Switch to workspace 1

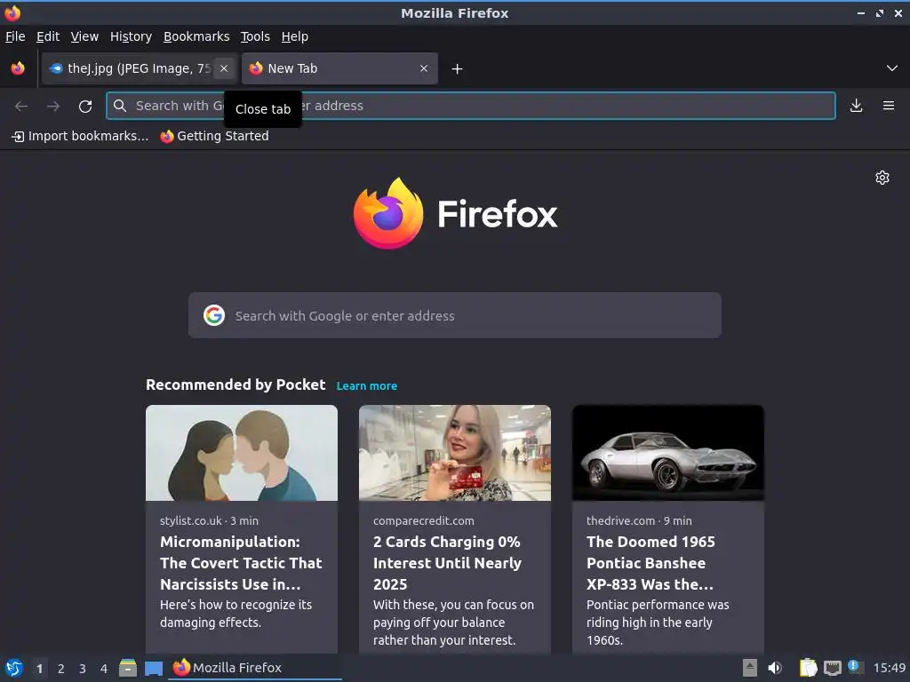(x=39, y=668)
